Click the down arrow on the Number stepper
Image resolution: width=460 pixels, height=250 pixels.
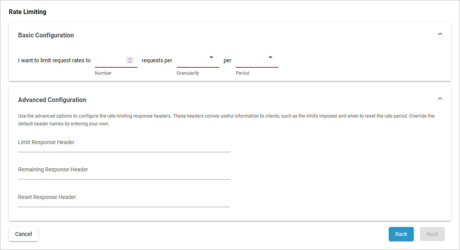tap(130, 62)
